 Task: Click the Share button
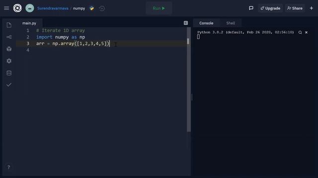point(295,8)
